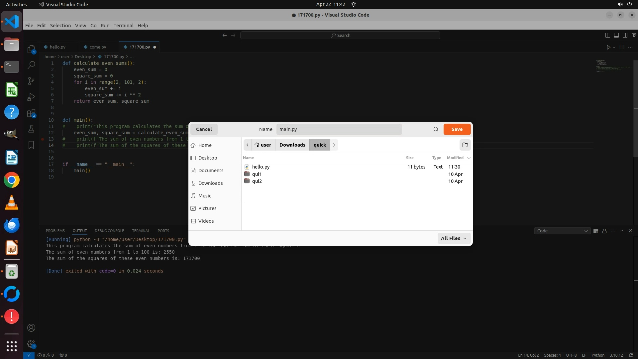
Task: Open the Source Control view icon
Action: click(x=31, y=81)
